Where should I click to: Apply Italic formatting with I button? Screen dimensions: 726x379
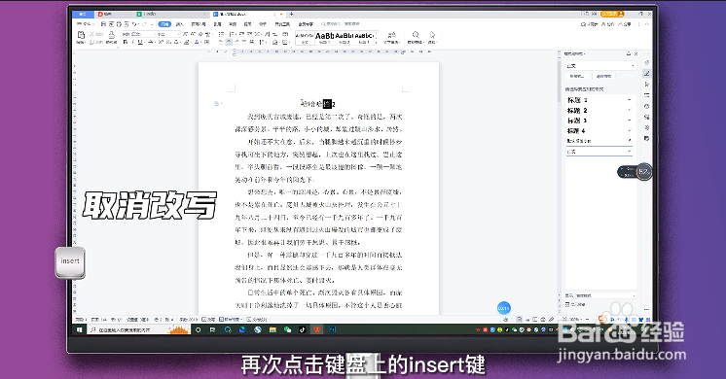133,42
